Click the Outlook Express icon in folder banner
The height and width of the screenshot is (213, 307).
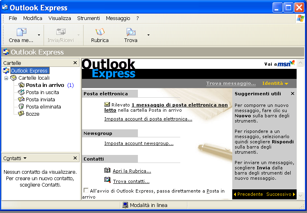click(6, 52)
